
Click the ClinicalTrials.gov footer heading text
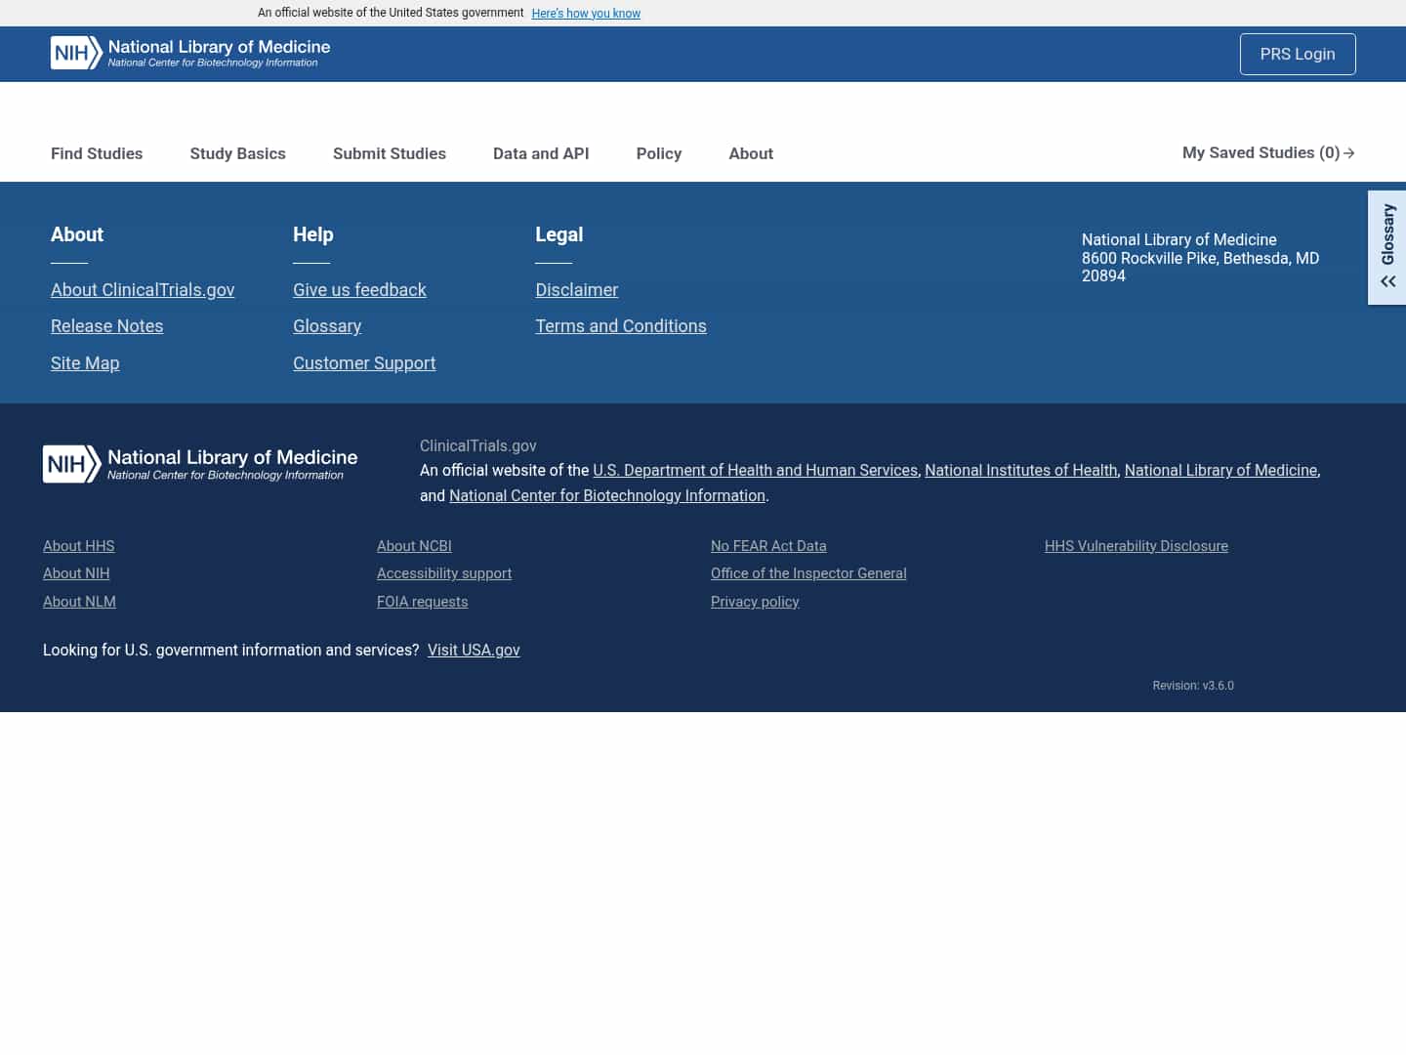tap(478, 445)
